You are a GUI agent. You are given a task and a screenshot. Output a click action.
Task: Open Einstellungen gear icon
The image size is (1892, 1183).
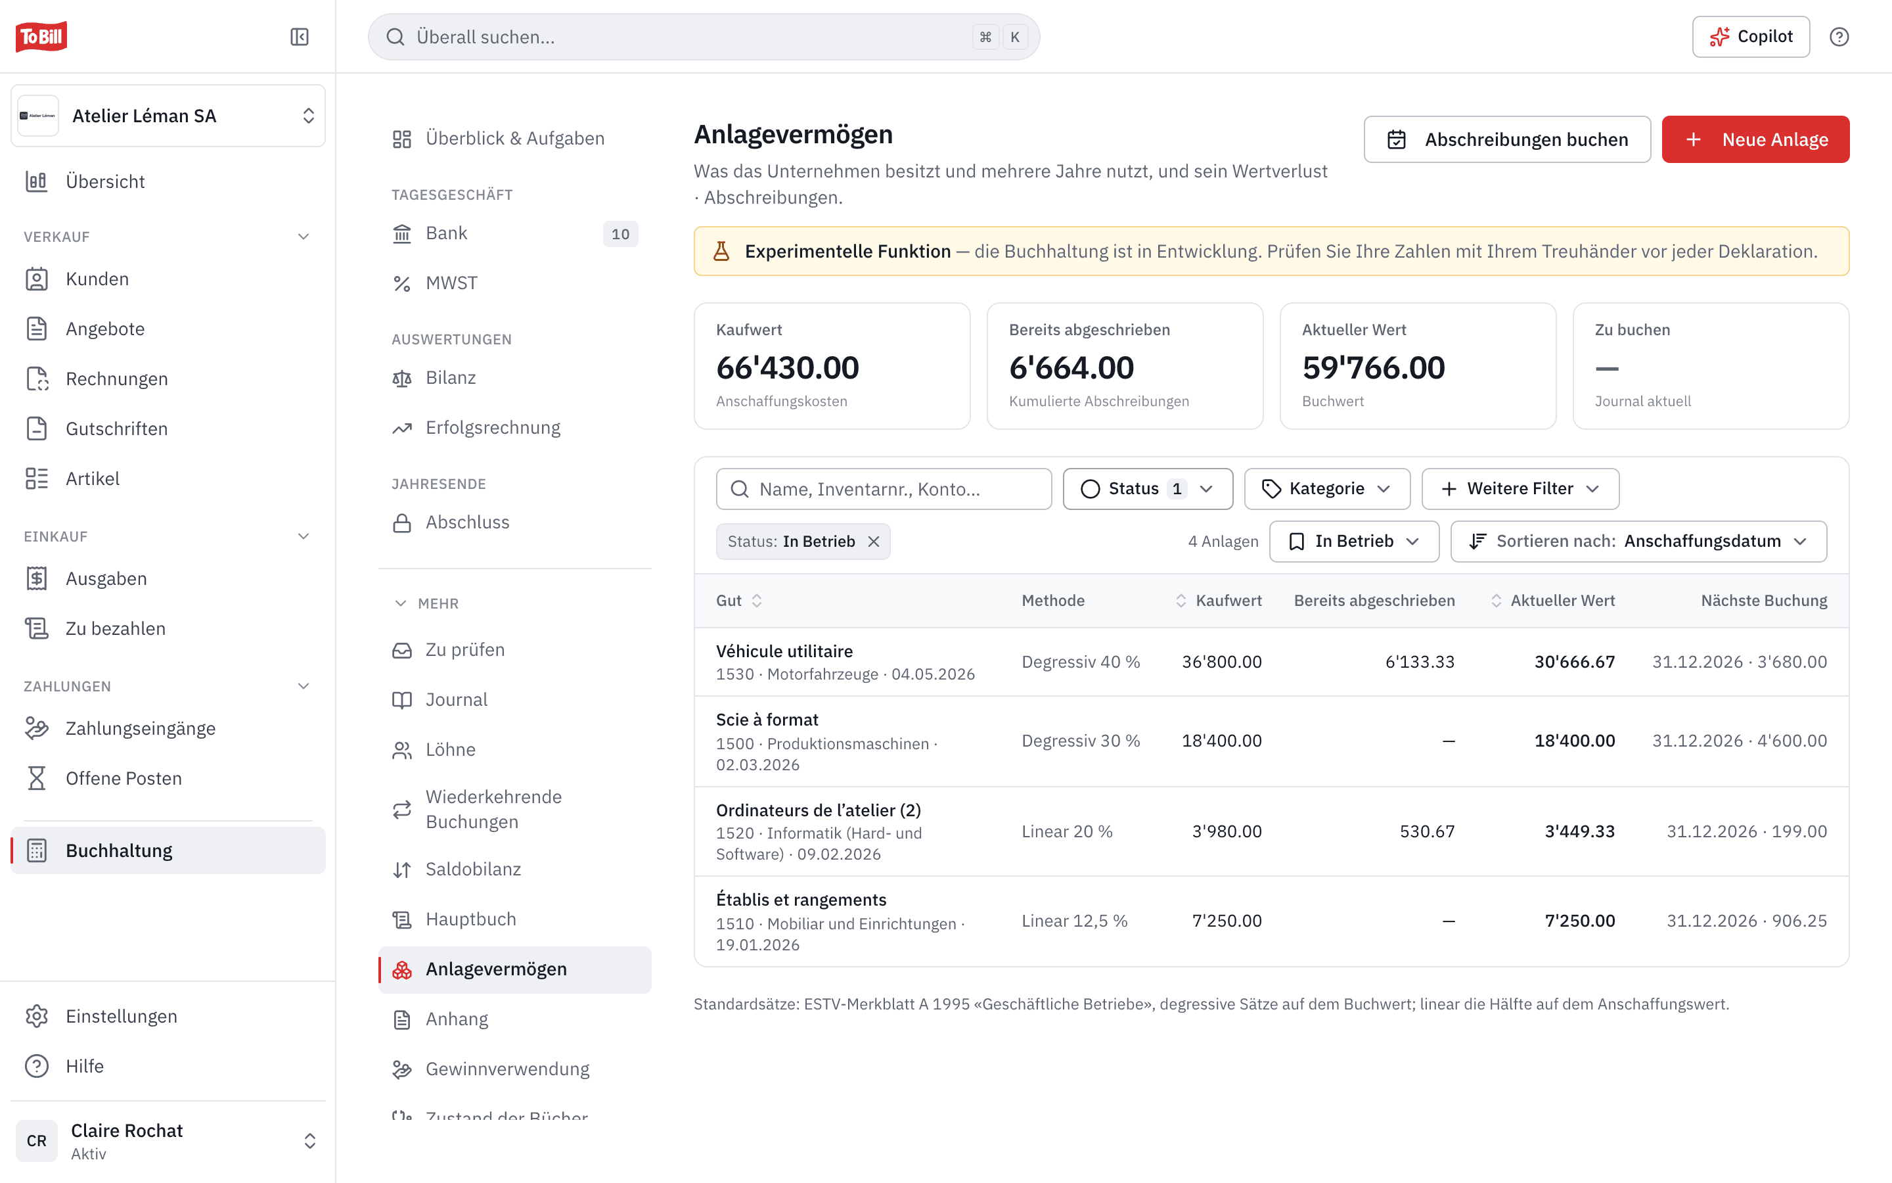coord(37,1016)
